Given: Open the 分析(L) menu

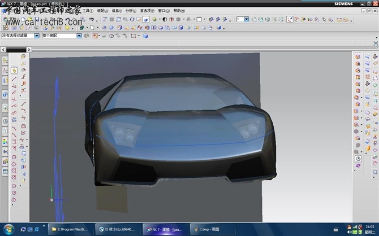Looking at the screenshot, I should tap(131, 11).
